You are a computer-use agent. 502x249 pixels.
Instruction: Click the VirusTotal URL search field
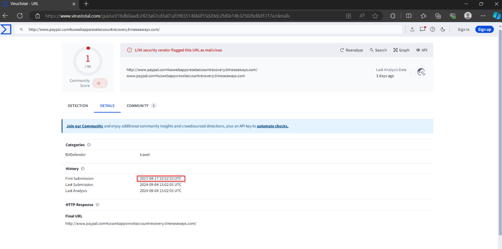[x=208, y=30]
